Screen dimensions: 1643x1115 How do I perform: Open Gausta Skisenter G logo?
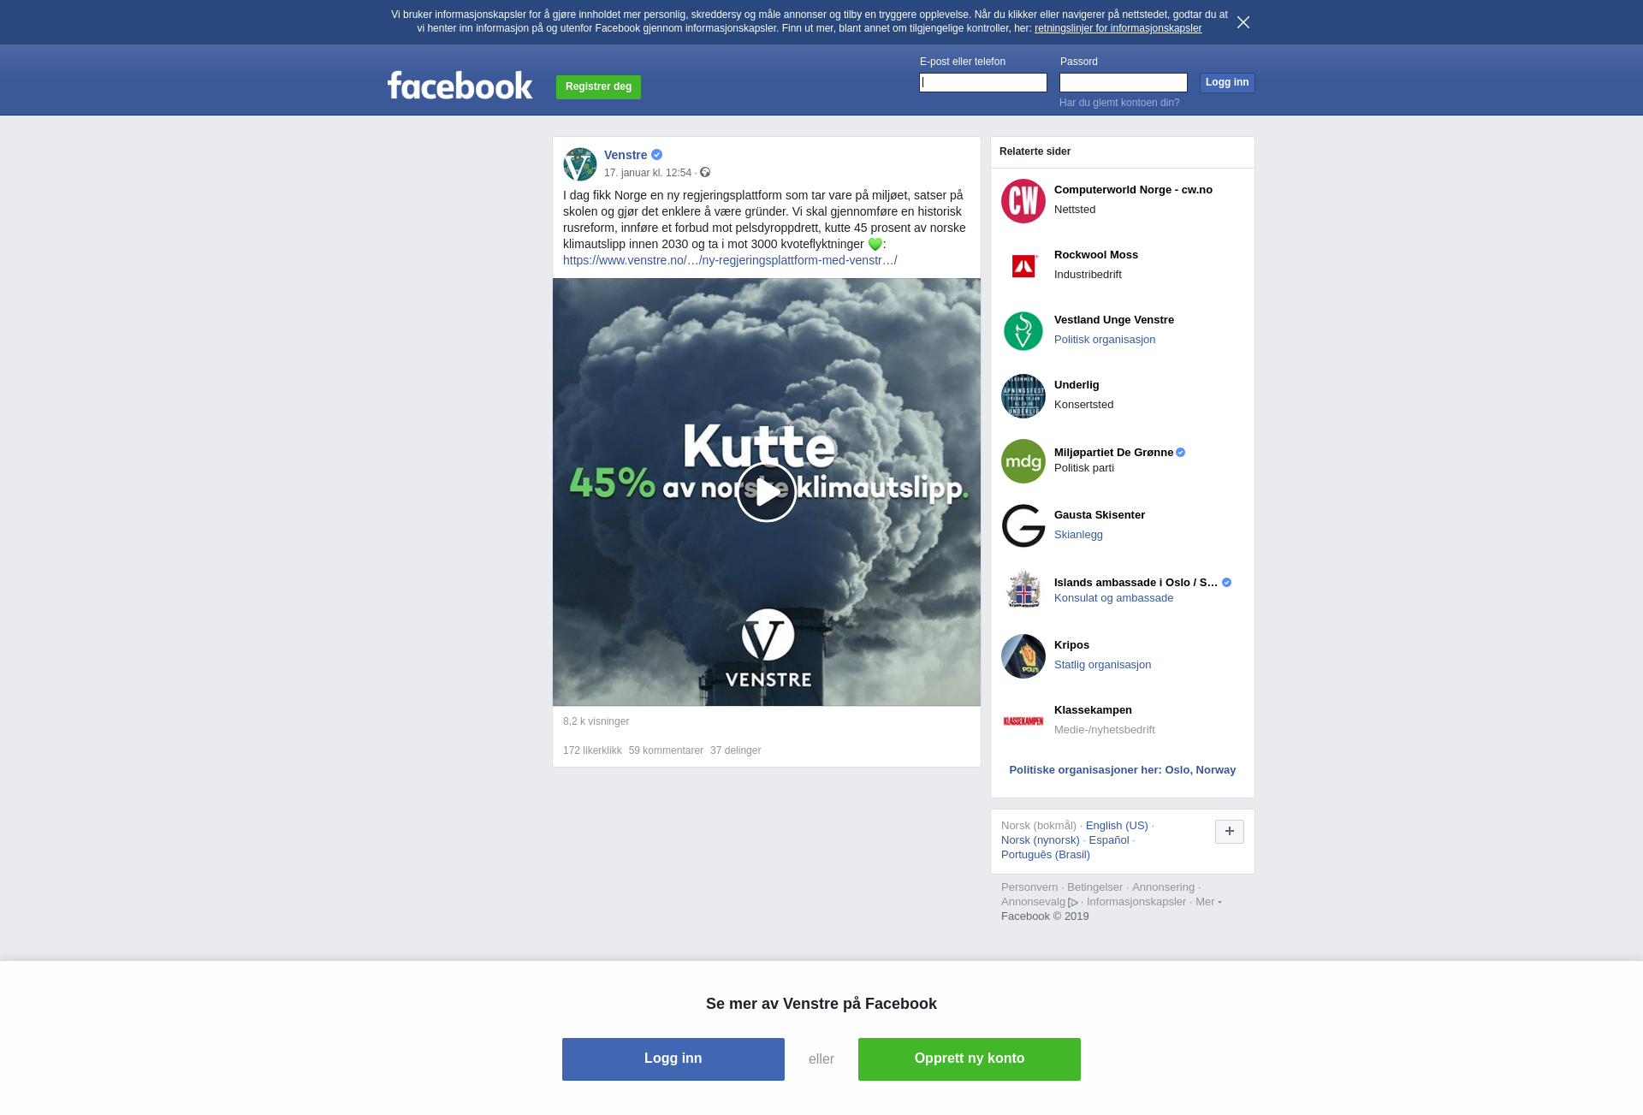point(1023,526)
